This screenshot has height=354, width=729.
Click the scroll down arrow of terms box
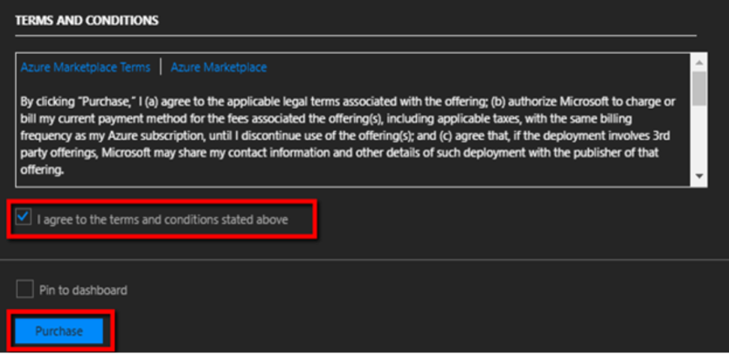coord(699,175)
